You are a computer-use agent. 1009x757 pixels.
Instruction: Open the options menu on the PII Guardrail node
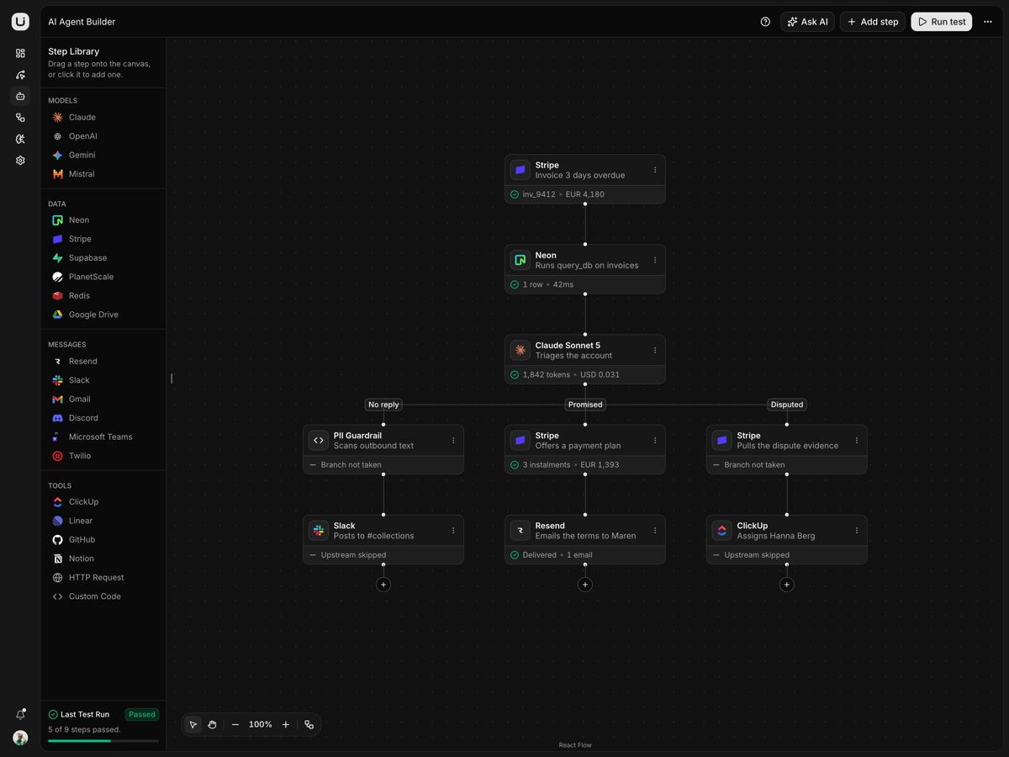pos(453,440)
